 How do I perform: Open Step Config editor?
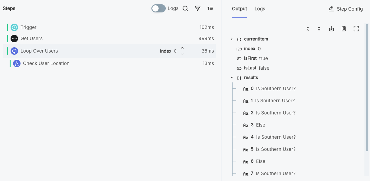(345, 9)
